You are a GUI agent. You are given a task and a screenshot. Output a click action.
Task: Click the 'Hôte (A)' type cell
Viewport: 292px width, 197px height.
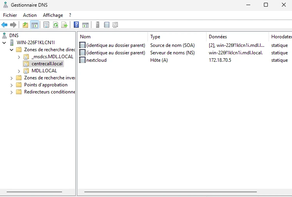click(159, 60)
